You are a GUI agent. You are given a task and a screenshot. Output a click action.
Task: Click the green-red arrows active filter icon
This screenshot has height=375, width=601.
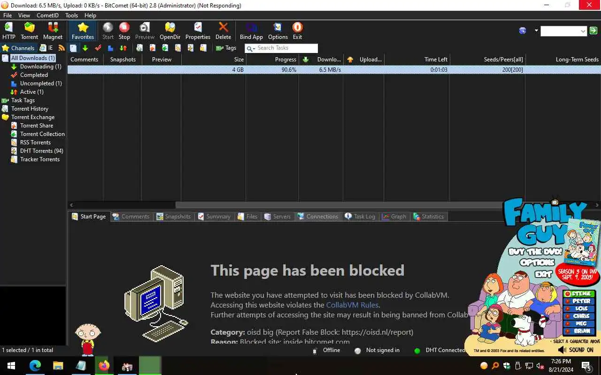pyautogui.click(x=123, y=48)
